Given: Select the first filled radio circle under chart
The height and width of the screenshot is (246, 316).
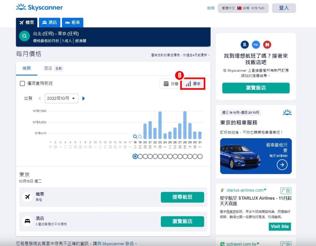Looking at the screenshot, I should [135, 156].
